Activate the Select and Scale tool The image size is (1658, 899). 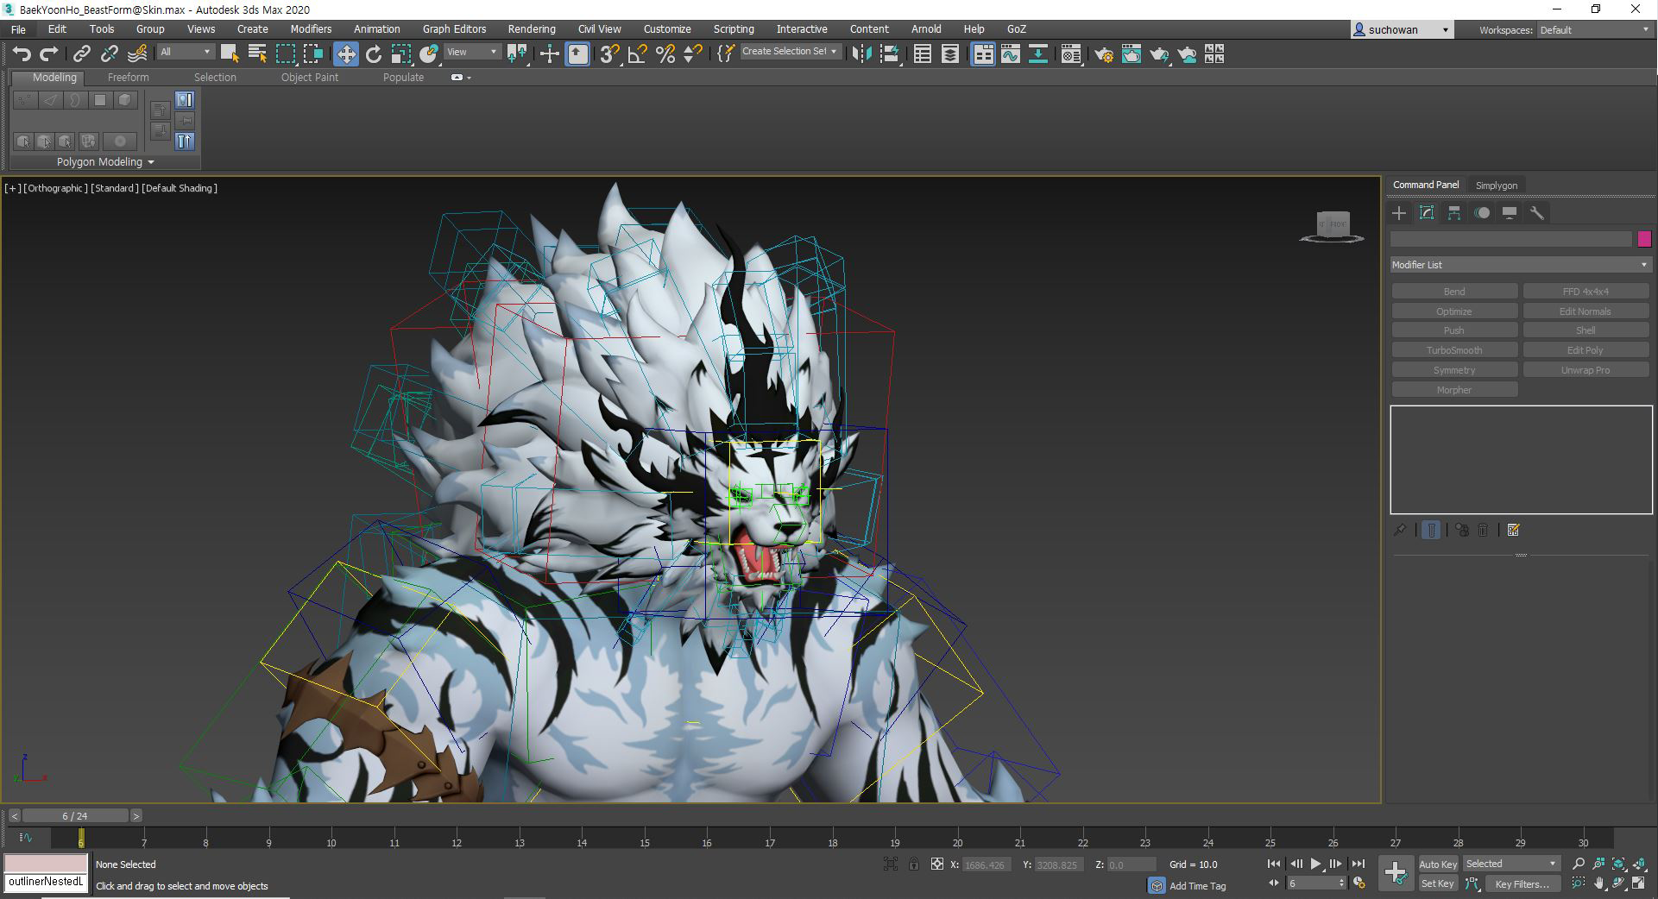click(x=401, y=54)
